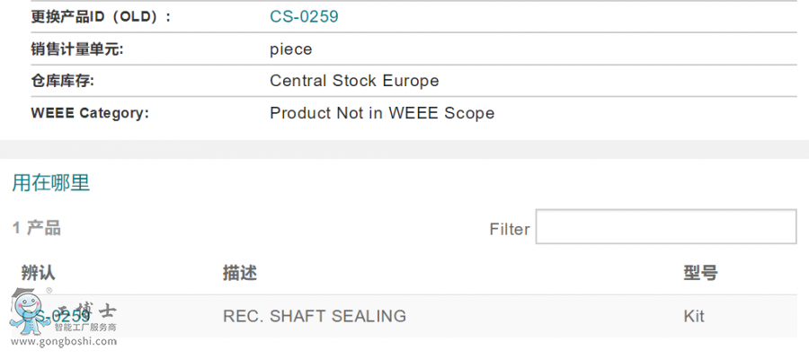The height and width of the screenshot is (359, 809).
Task: Click the Central Stock Europe value
Action: point(354,81)
